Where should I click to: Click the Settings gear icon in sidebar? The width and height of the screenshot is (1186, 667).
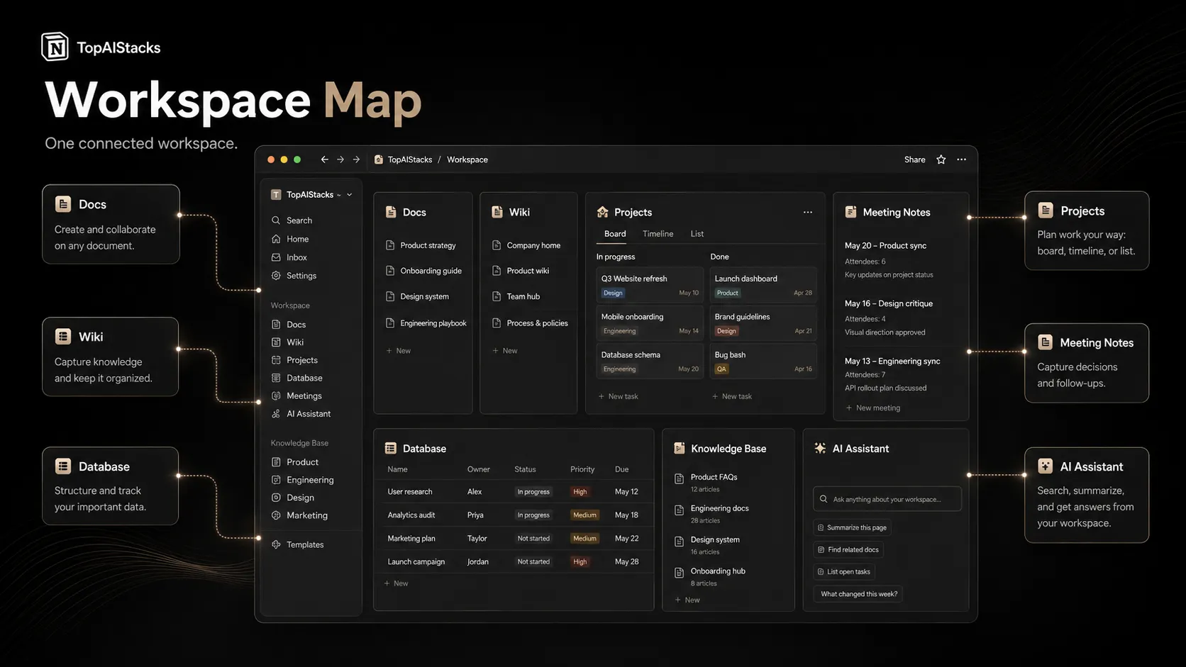(x=276, y=276)
